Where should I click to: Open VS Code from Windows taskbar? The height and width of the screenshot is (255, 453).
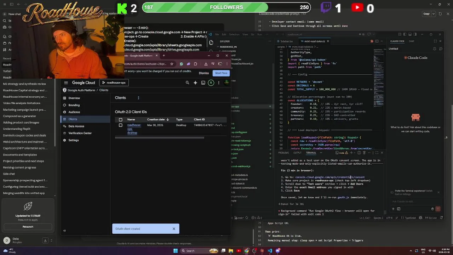coord(270,251)
